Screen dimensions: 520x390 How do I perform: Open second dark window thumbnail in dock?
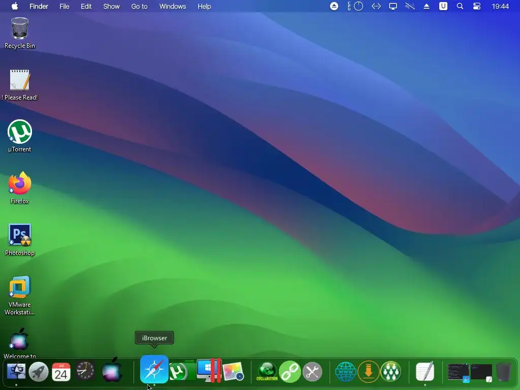click(481, 372)
